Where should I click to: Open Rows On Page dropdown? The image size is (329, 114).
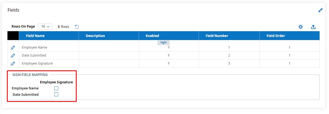coord(45,26)
